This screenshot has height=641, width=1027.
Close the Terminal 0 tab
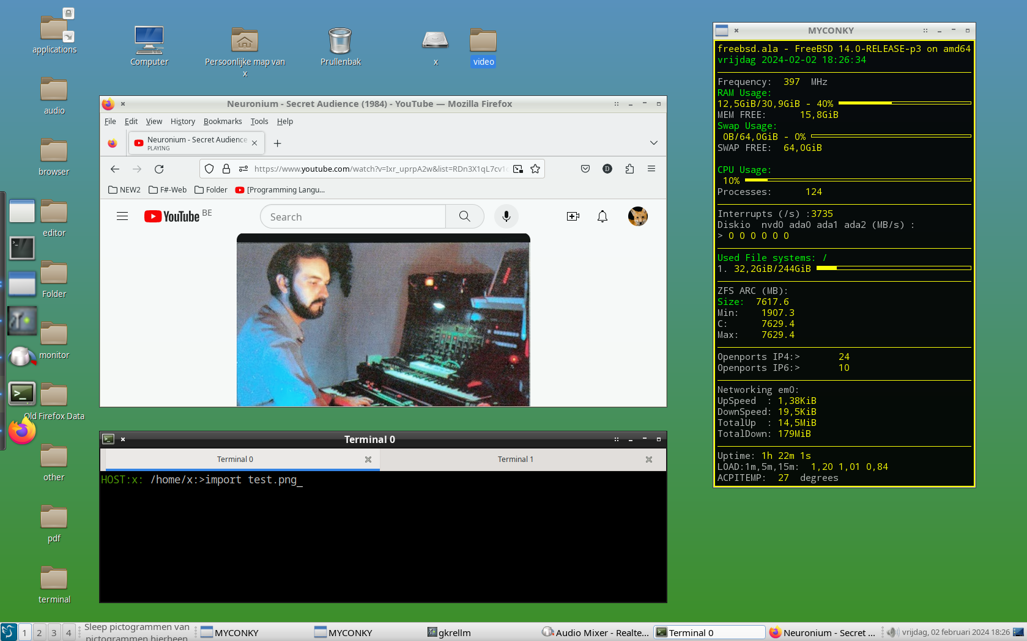[x=368, y=460]
